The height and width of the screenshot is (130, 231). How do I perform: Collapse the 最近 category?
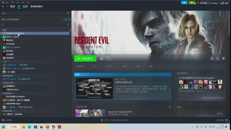coord(1,30)
